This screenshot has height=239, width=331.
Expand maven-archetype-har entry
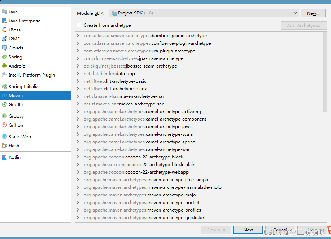coord(78,96)
